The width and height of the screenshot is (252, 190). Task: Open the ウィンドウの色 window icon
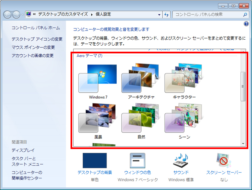click(137, 160)
